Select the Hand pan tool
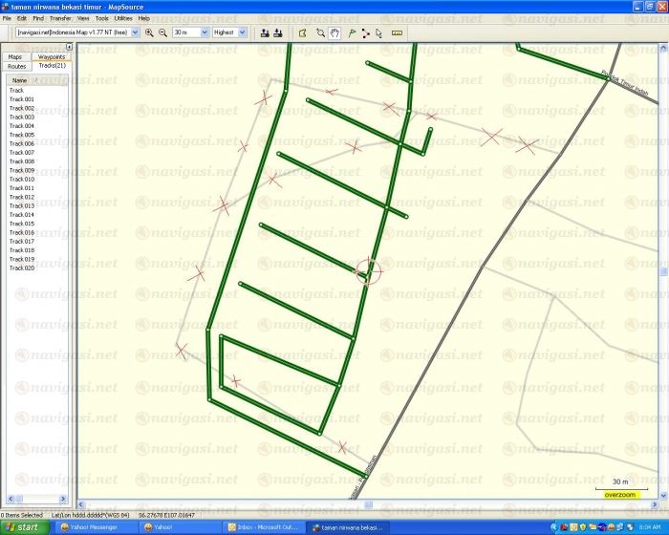669x535 pixels. 334,32
